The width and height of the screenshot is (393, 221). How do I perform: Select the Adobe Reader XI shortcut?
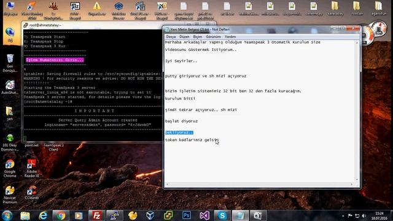(x=31, y=169)
